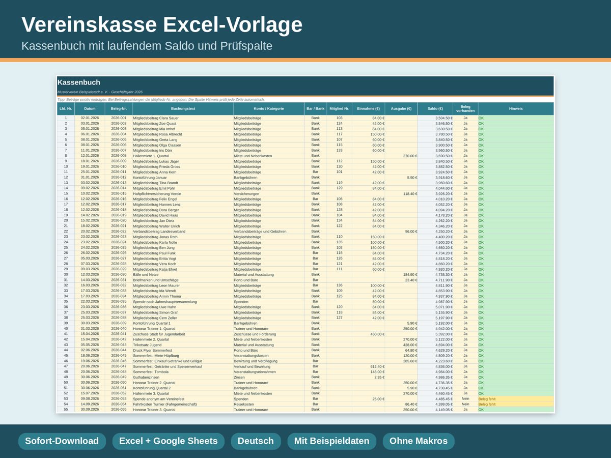The height and width of the screenshot is (458, 611).
Task: Select the Beleg-Nr. column header
Action: click(119, 108)
